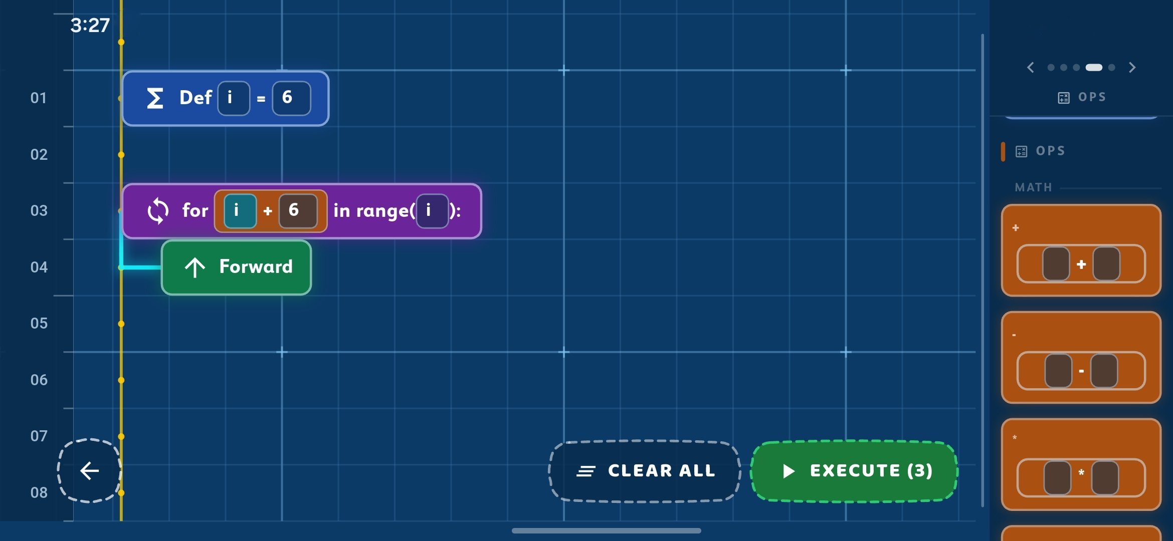The width and height of the screenshot is (1173, 541).
Task: Click the yellow timeline dot on line 06
Action: [x=121, y=380]
